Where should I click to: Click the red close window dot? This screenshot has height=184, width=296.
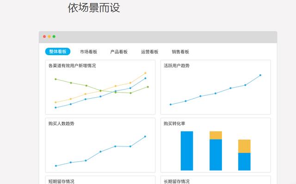(x=44, y=37)
